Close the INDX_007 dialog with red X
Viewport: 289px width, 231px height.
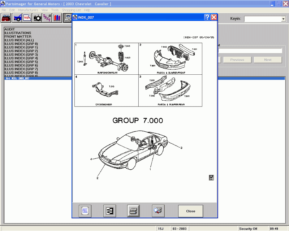tap(214, 17)
